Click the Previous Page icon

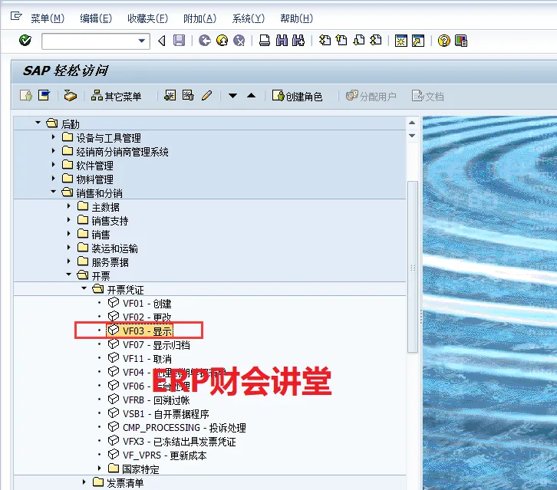(x=341, y=41)
